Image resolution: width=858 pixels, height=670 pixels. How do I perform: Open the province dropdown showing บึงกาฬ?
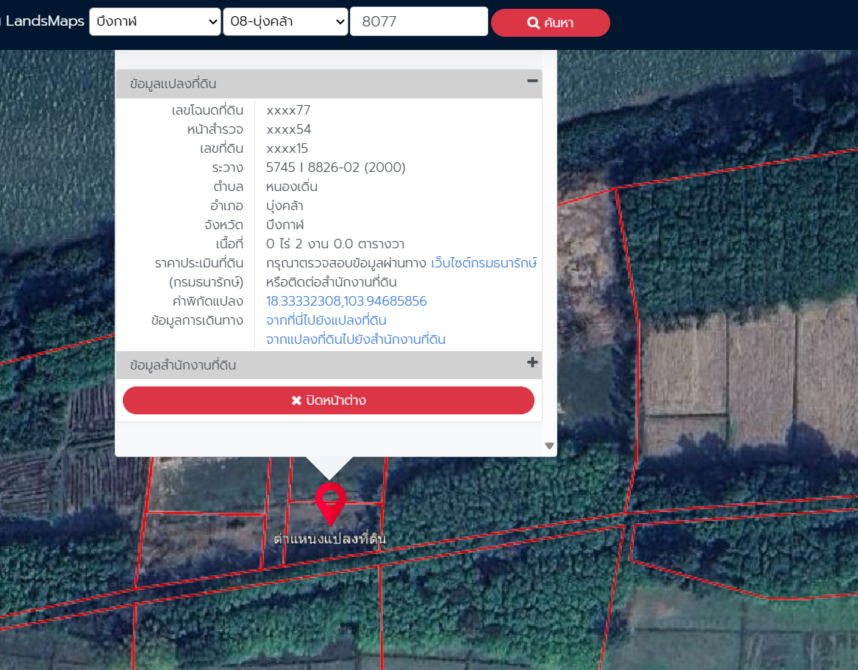pos(154,22)
